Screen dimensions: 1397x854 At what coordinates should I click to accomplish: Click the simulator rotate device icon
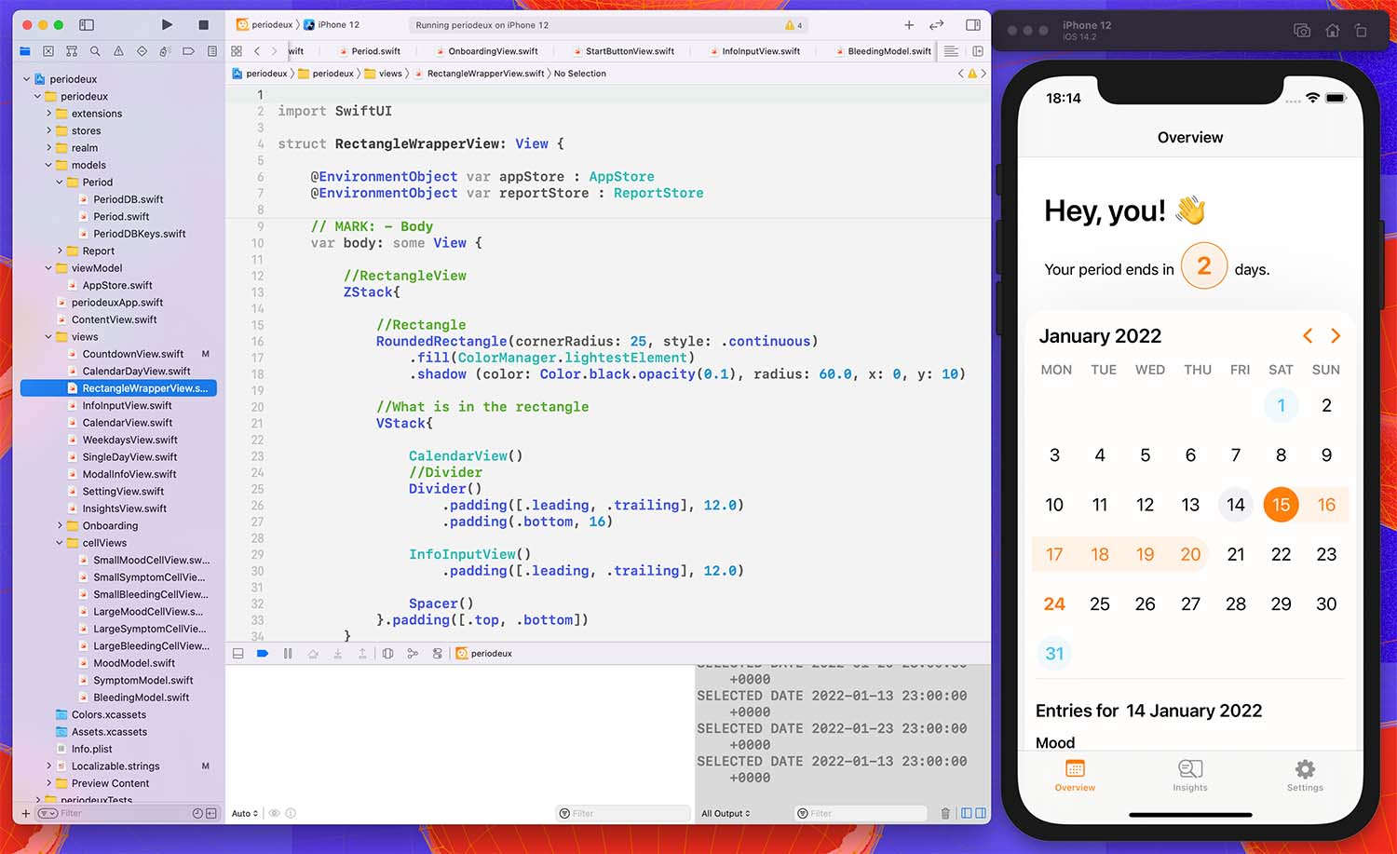1361,31
